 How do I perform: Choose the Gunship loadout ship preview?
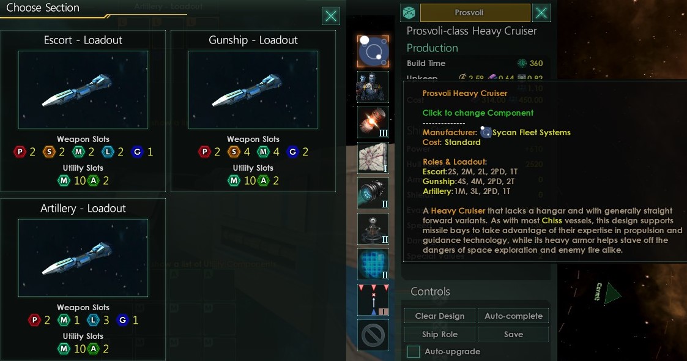coord(253,89)
